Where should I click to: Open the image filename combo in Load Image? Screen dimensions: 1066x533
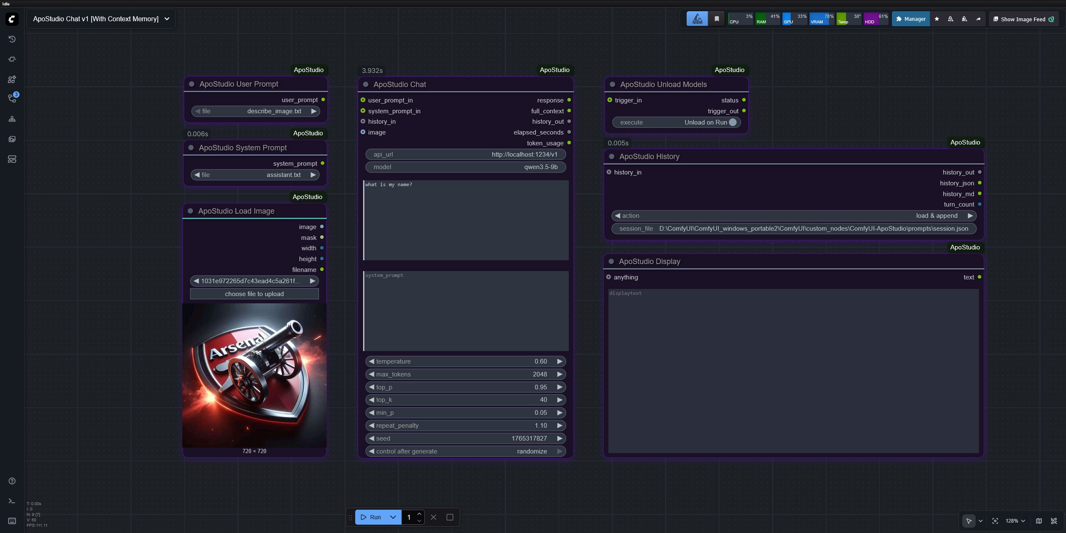coord(254,281)
